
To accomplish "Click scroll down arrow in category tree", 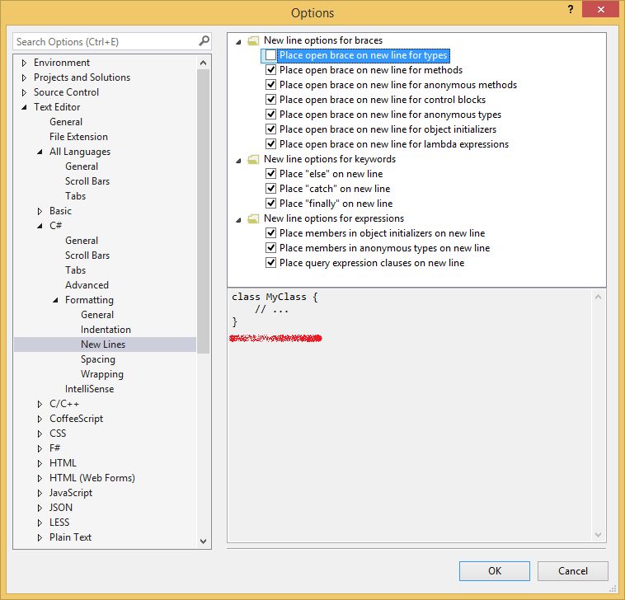I will click(x=204, y=541).
